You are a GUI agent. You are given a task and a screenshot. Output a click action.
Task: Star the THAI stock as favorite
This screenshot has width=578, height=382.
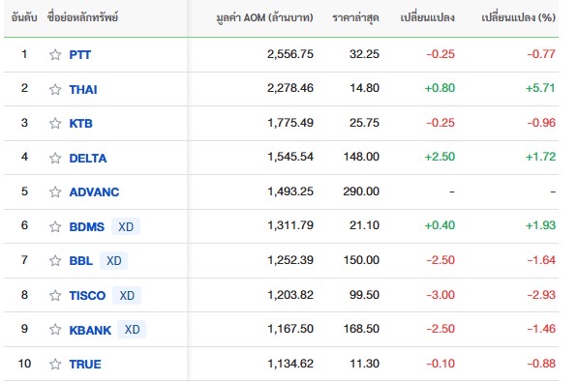[55, 89]
